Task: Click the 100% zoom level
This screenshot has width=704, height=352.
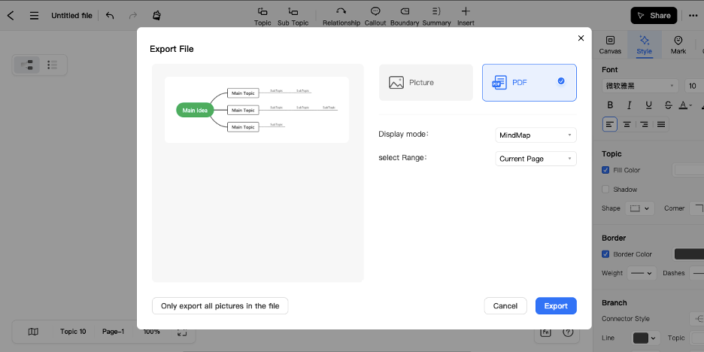Action: tap(151, 332)
